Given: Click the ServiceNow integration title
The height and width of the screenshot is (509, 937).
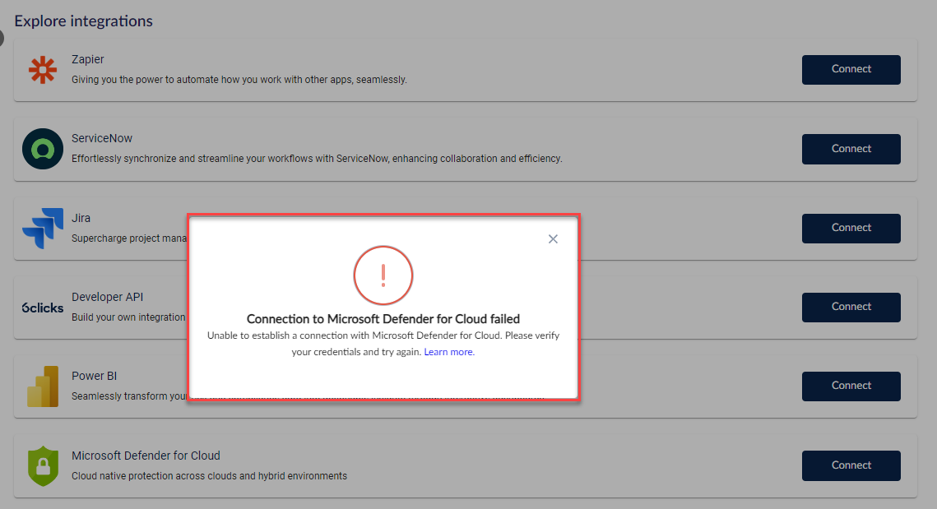Looking at the screenshot, I should [102, 138].
